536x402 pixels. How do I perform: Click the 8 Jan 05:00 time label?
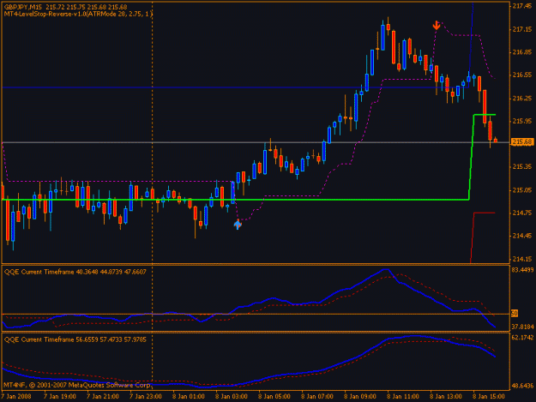coord(274,396)
